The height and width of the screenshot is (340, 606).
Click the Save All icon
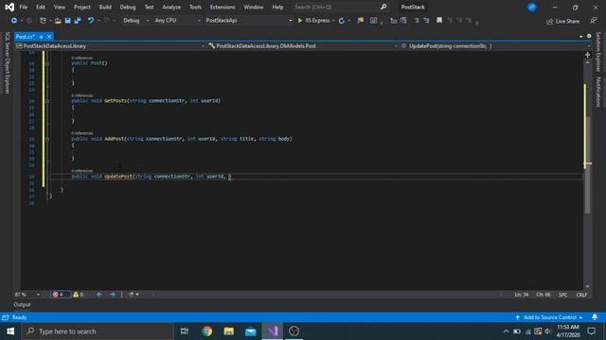pyautogui.click(x=78, y=21)
